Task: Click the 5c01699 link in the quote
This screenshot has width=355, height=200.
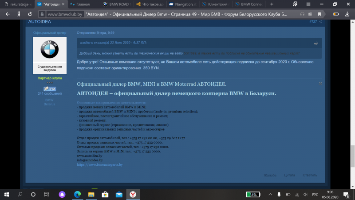Action: 190,53
